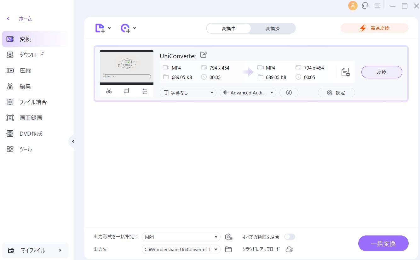Open 画面録画 in the sidebar

pyautogui.click(x=35, y=118)
